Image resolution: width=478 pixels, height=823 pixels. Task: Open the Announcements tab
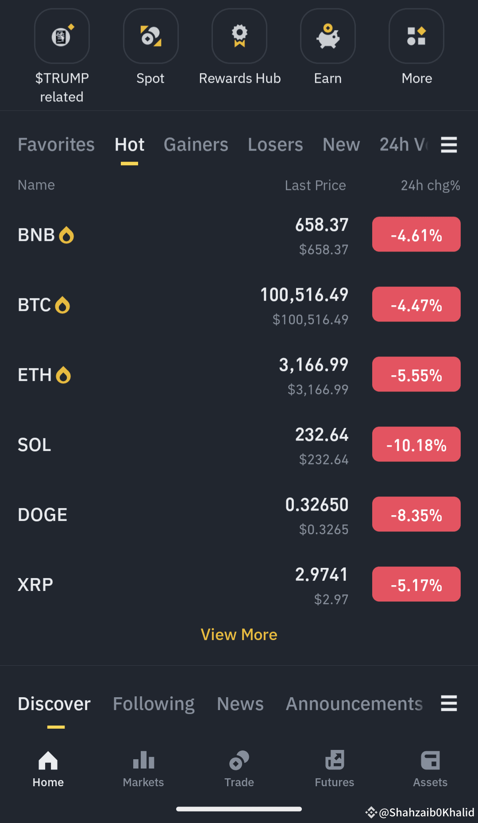point(354,704)
